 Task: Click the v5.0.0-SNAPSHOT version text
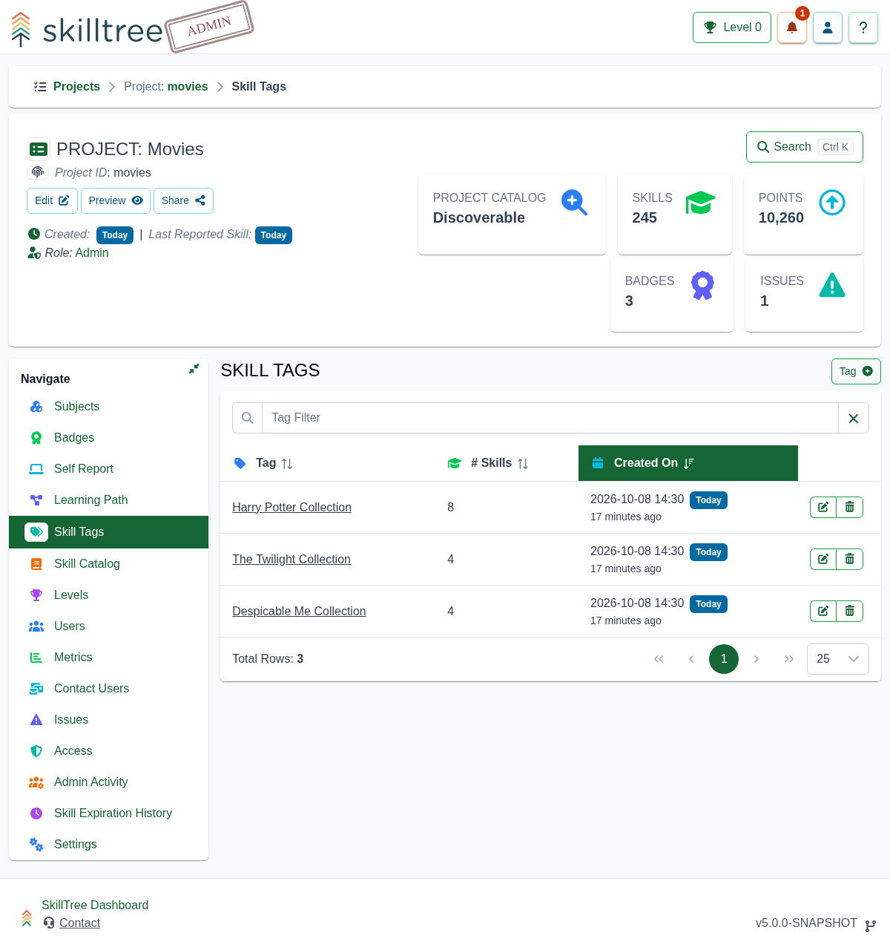[x=806, y=923]
